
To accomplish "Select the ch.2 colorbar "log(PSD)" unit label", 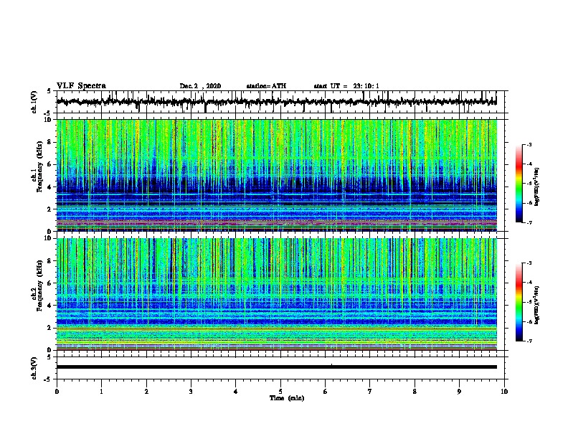I will coord(537,305).
